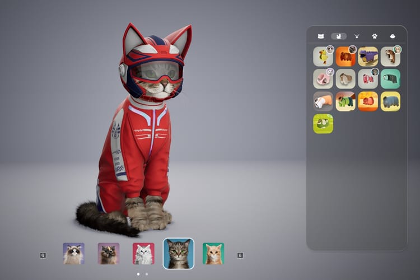This screenshot has width=420, height=280.
Task: Choose the dark outfit on teal tile
Action: 390,79
